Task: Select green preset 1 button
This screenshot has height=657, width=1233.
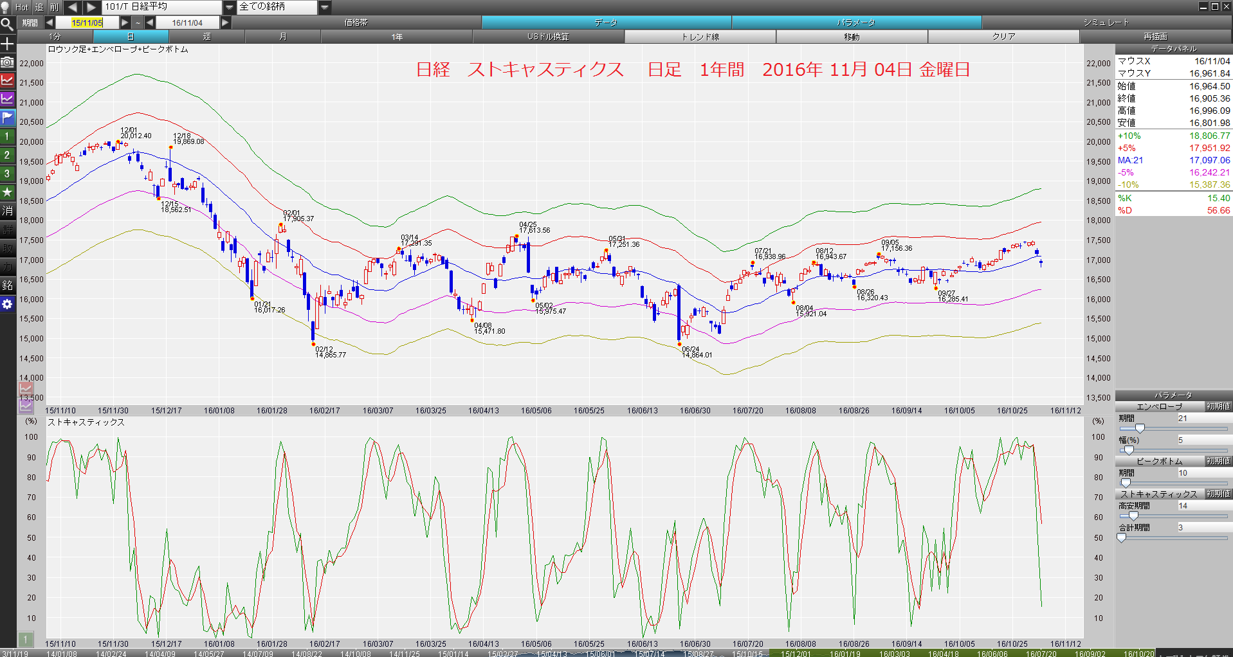Action: [x=7, y=136]
